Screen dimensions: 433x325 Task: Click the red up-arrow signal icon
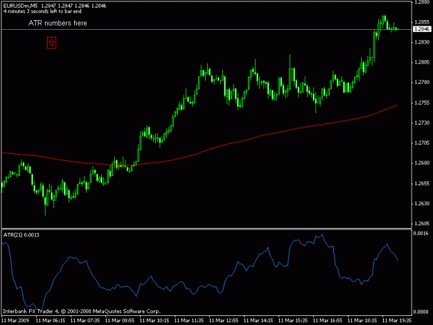point(52,43)
